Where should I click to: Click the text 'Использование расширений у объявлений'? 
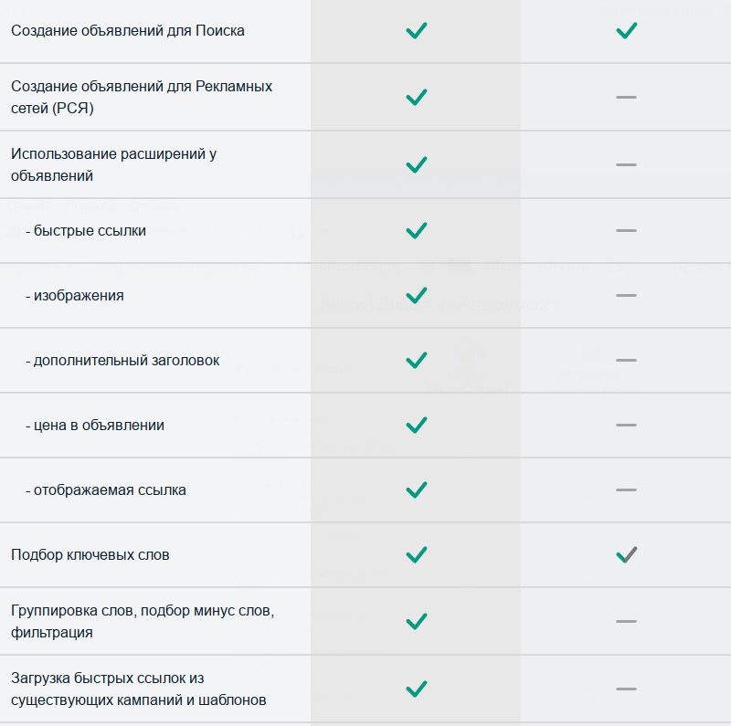(x=113, y=165)
